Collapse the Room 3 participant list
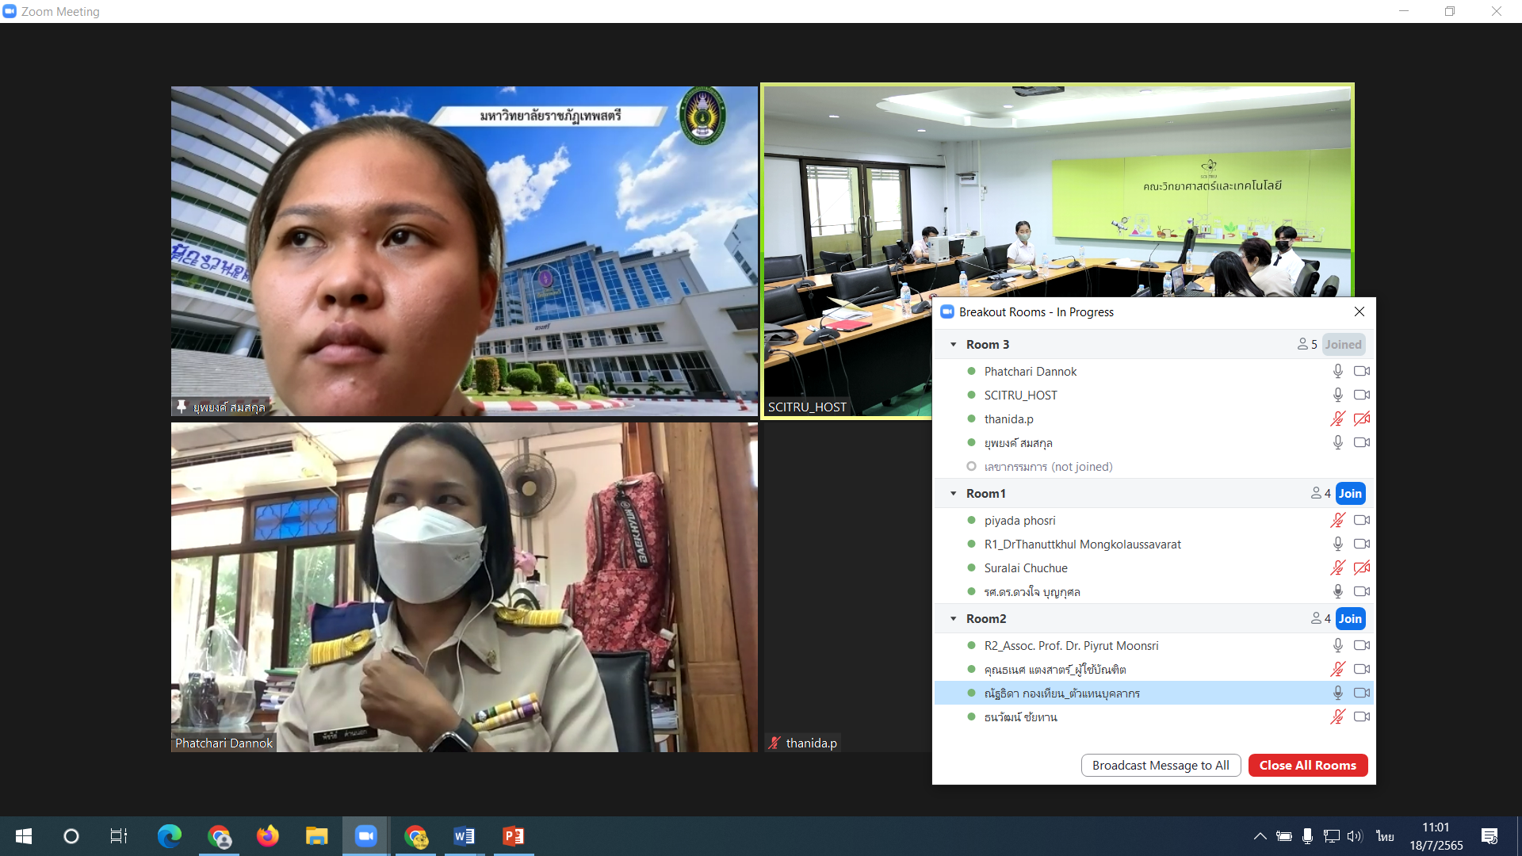This screenshot has width=1522, height=856. (x=954, y=345)
